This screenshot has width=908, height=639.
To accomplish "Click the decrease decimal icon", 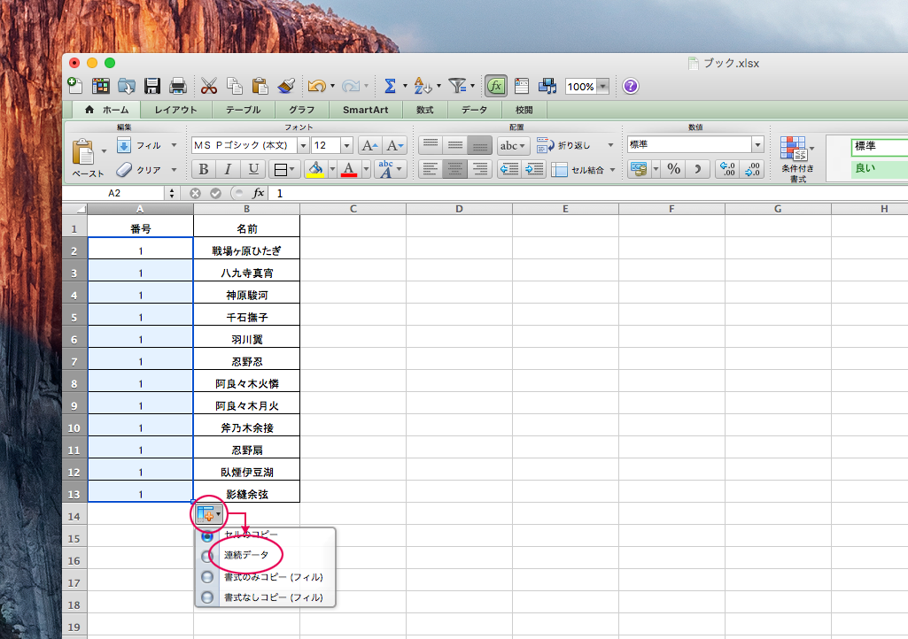I will click(752, 169).
